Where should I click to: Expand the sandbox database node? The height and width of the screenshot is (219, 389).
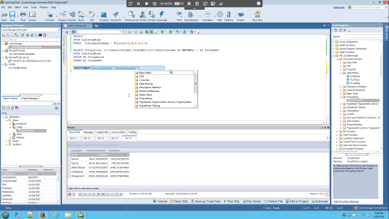7,144
